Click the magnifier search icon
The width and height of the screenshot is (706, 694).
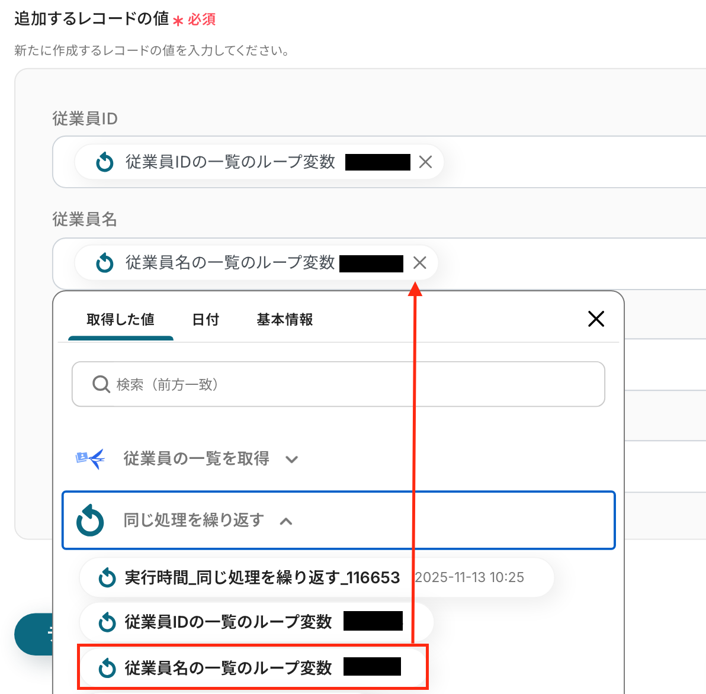tap(101, 385)
